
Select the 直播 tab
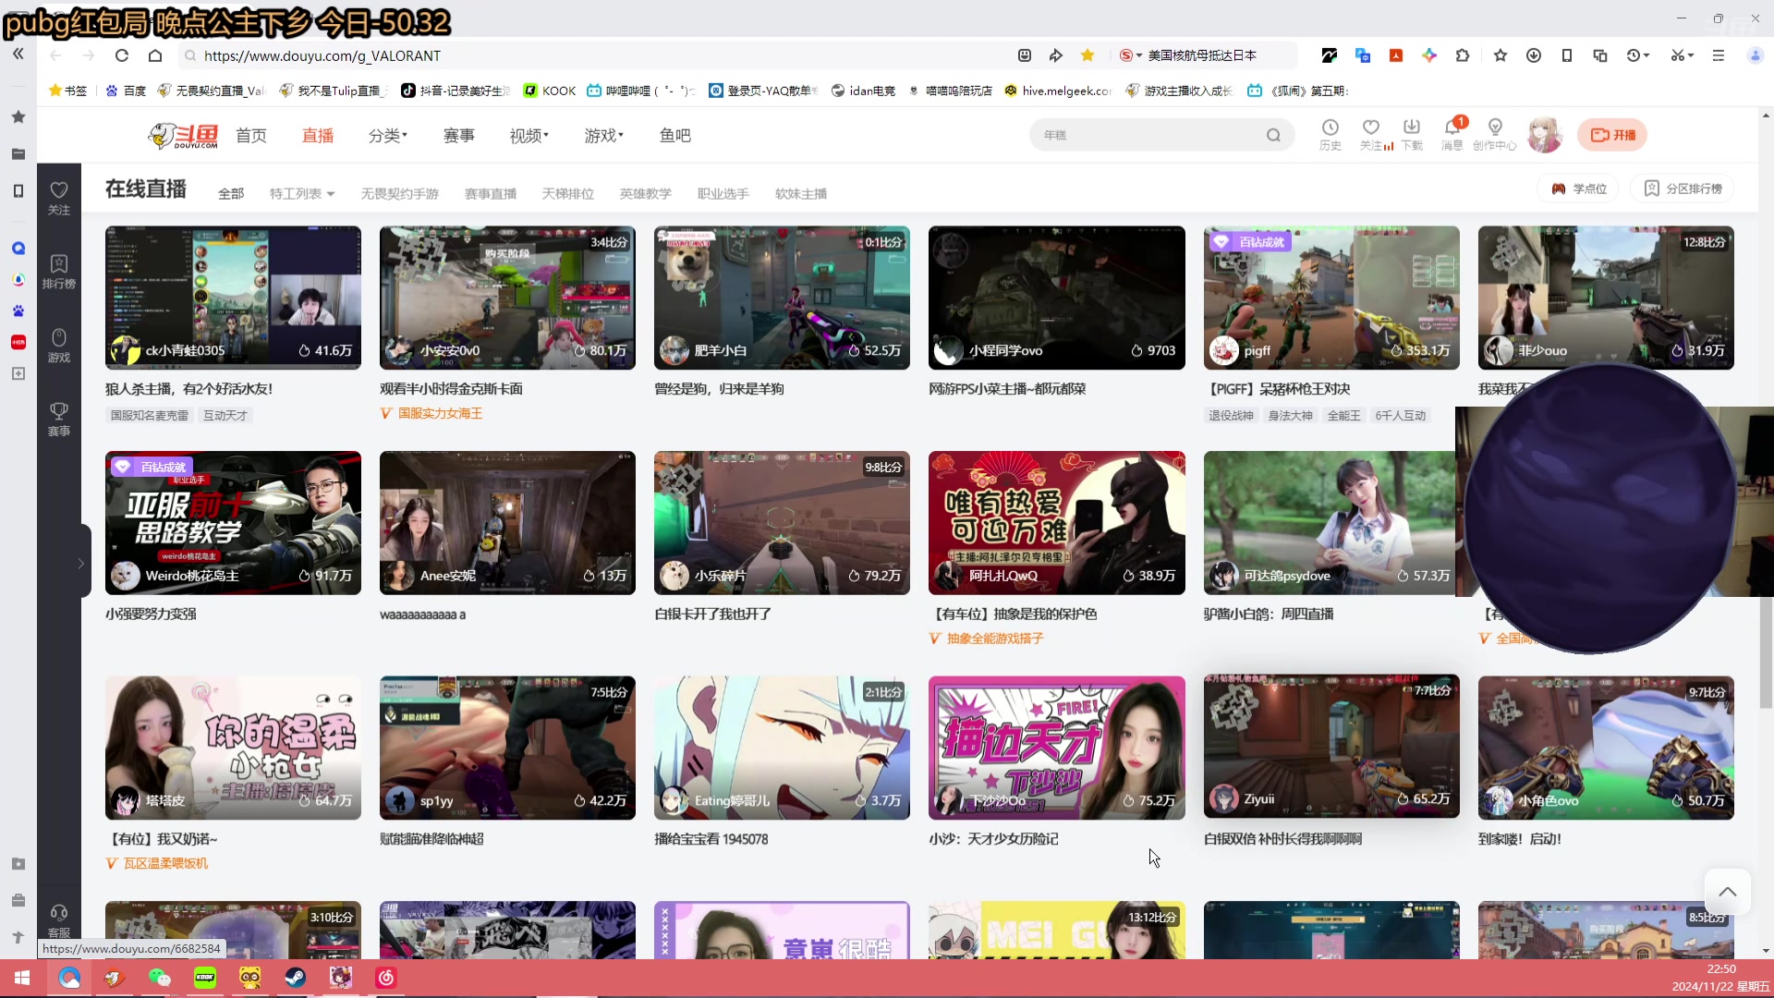318,136
